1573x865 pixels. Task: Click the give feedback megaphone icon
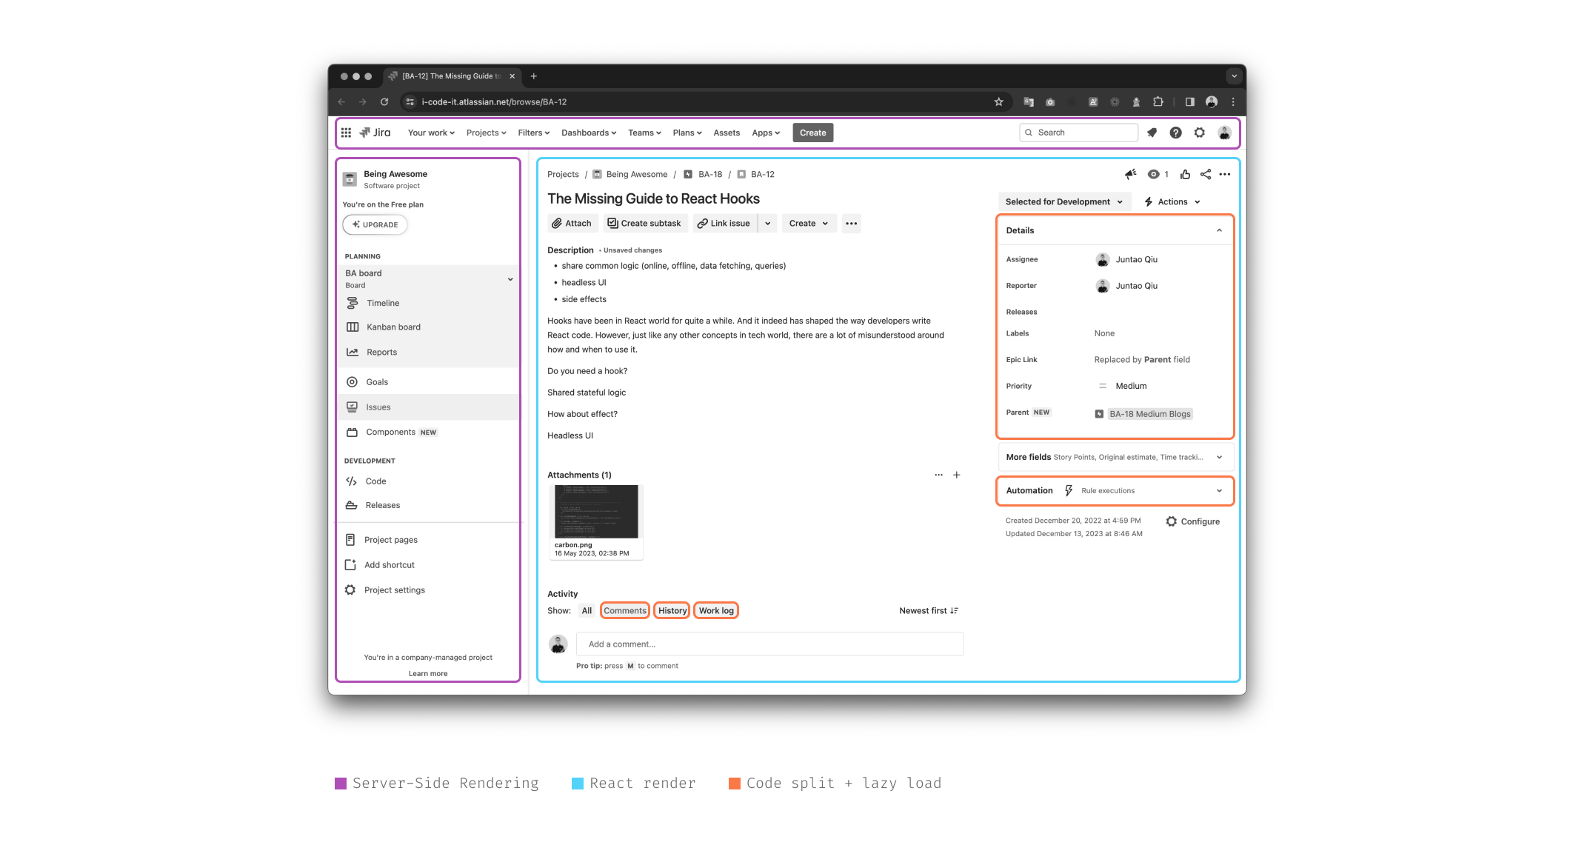click(x=1130, y=174)
